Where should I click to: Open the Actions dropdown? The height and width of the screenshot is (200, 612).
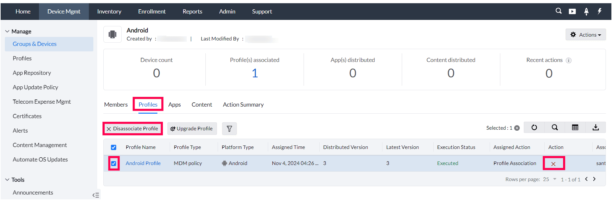pos(586,35)
